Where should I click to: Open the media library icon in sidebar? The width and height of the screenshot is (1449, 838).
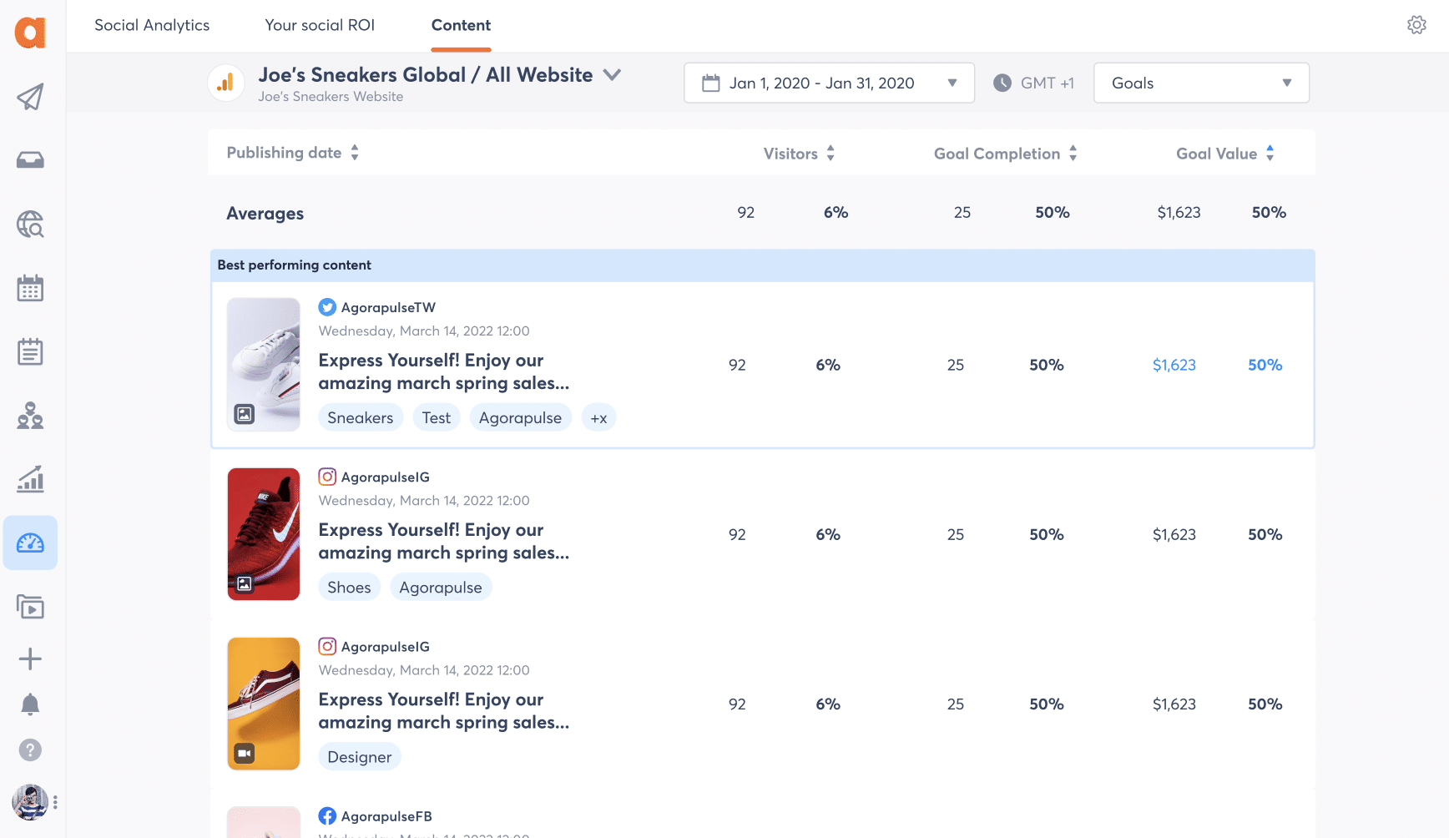(x=30, y=607)
